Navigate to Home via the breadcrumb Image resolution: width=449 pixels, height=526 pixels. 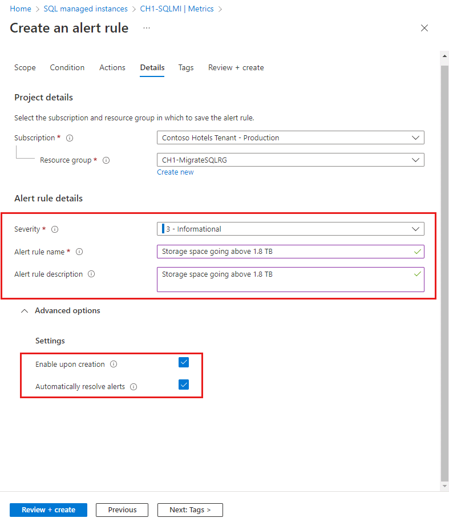(20, 9)
